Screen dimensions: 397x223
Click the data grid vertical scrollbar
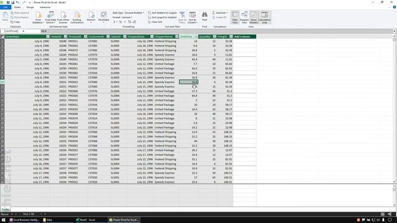point(395,109)
